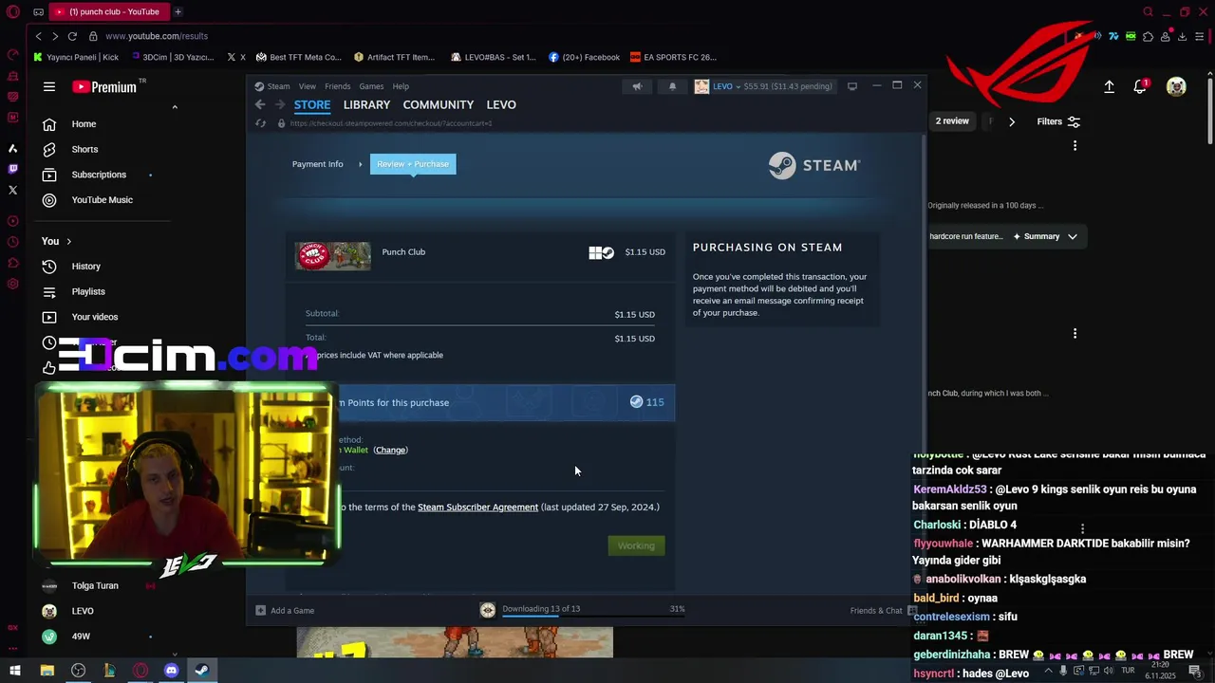Go back to Payment Info step
The image size is (1215, 683).
coord(317,164)
